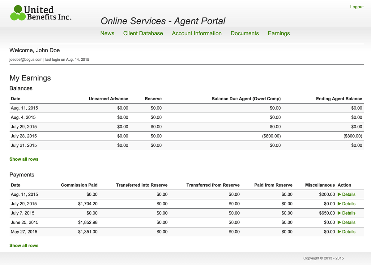
Task: Click the United Benefits Inc. clover logo
Action: click(x=18, y=13)
